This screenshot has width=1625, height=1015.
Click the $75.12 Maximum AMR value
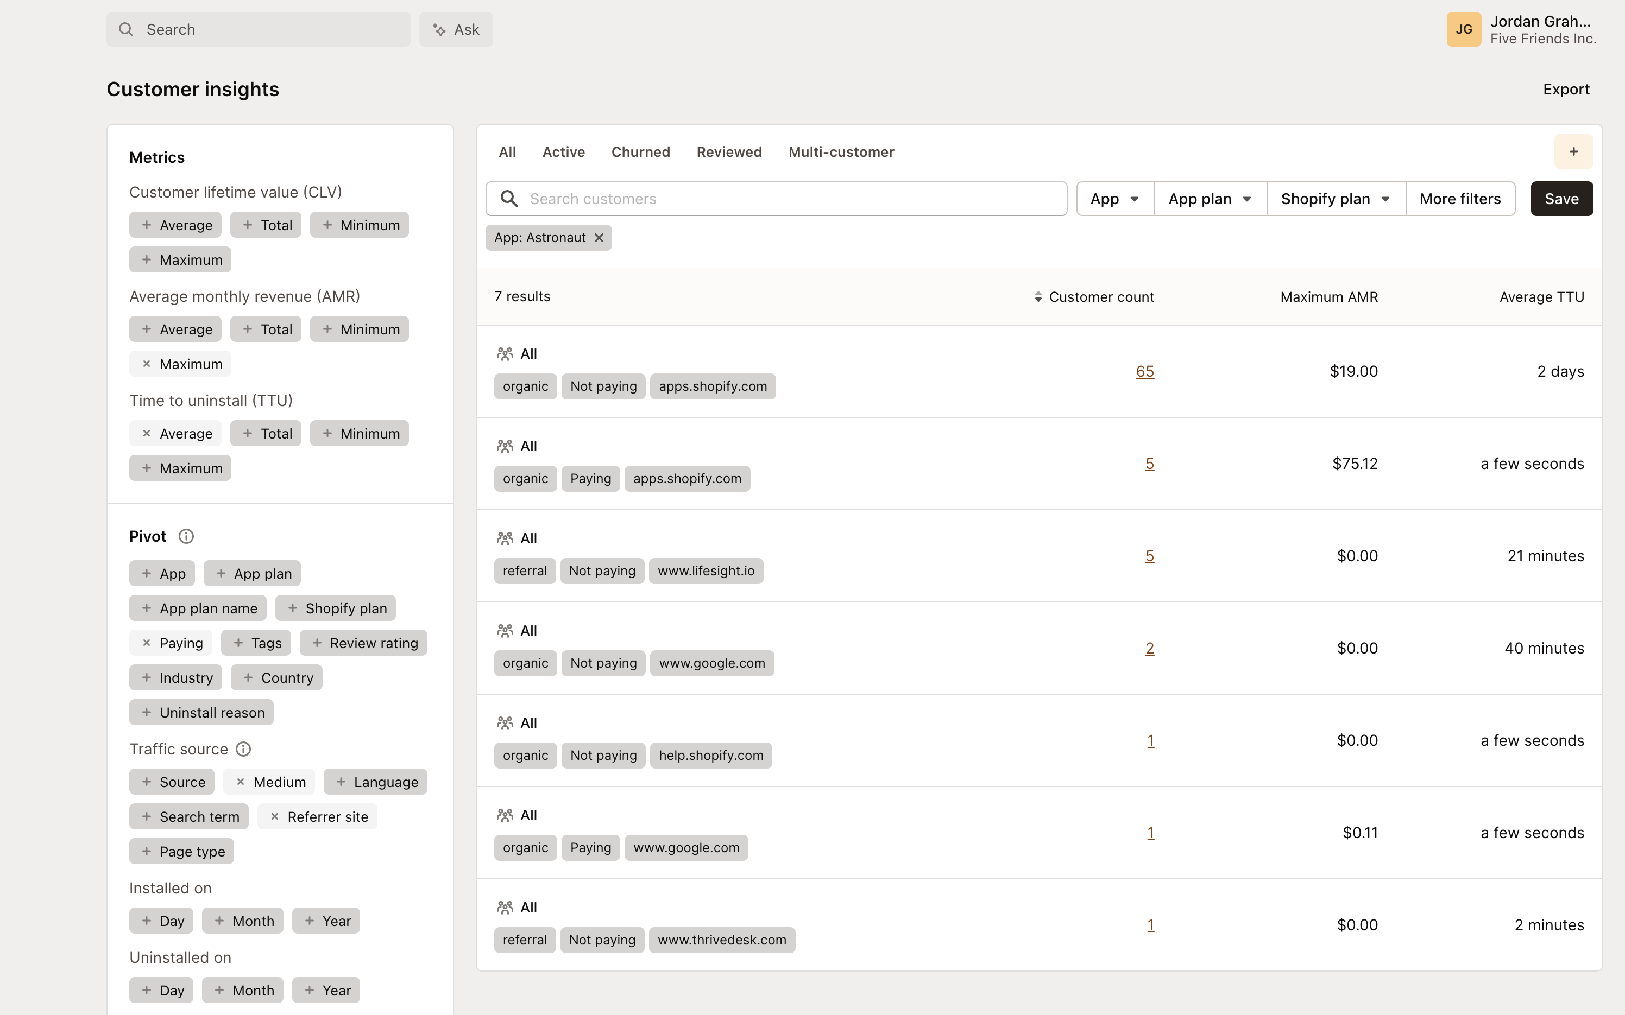pos(1355,464)
